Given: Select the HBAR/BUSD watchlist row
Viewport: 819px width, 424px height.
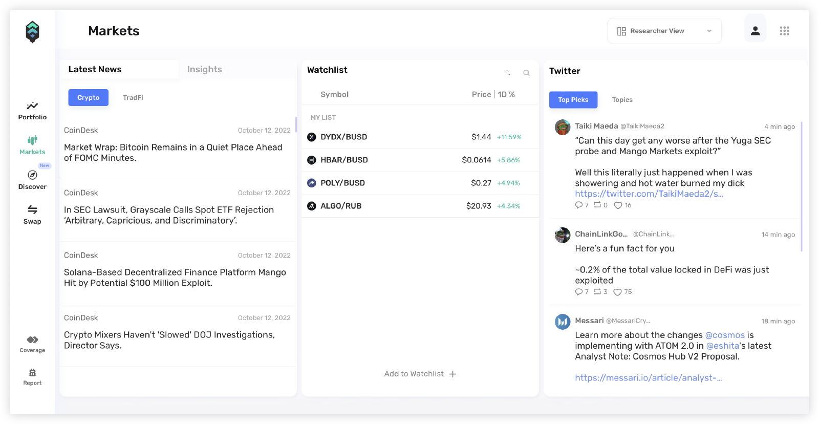Looking at the screenshot, I should 420,160.
